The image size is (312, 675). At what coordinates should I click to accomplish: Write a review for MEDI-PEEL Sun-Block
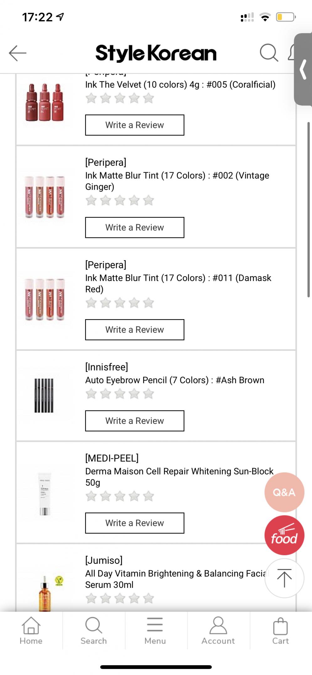pos(135,523)
